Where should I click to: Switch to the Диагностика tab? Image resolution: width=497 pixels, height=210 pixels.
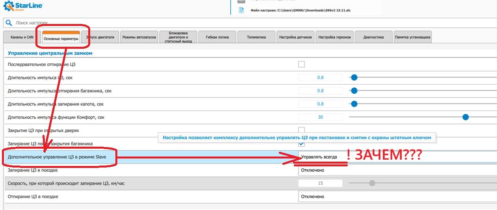point(373,37)
